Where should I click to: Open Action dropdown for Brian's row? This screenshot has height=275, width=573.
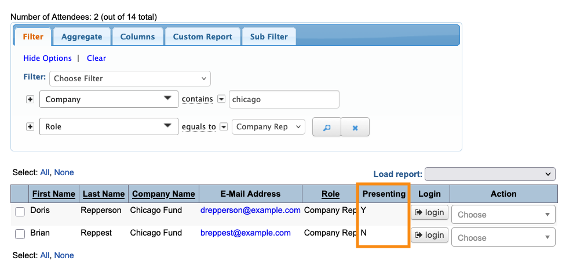tap(503, 237)
